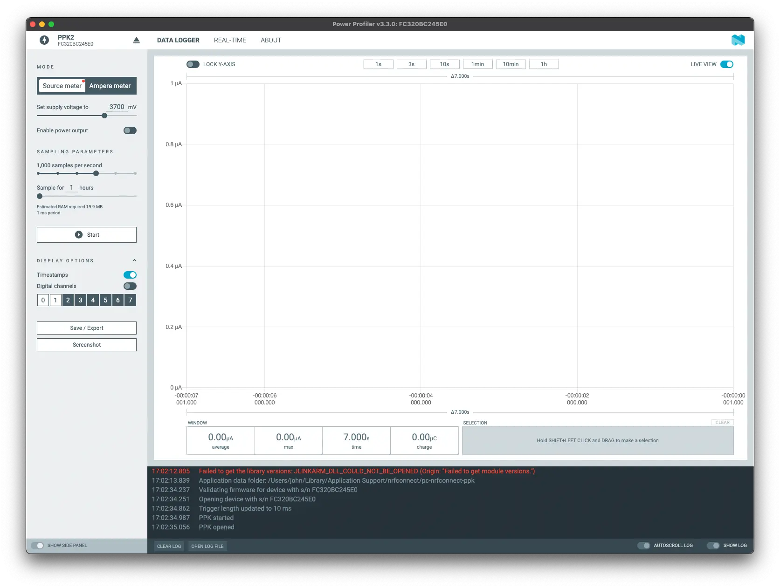Click the supply voltage slider handle
The width and height of the screenshot is (780, 588).
[x=104, y=116]
